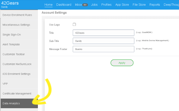Click the 'Thank you' example hint text
The image size is (179, 111).
[144, 49]
